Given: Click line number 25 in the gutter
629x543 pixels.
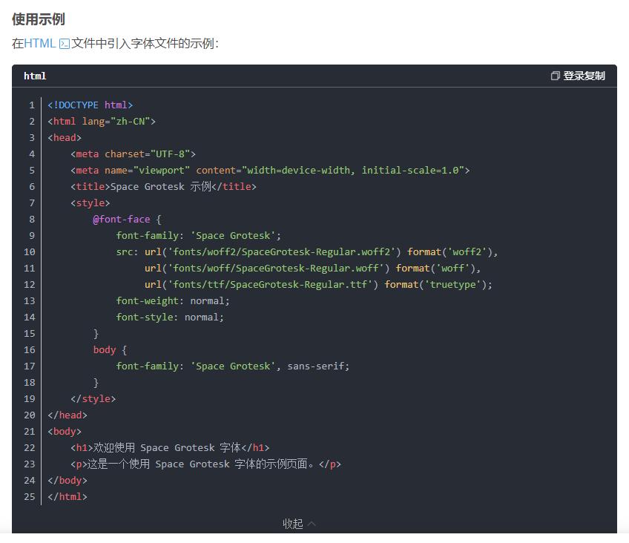Looking at the screenshot, I should pyautogui.click(x=30, y=496).
